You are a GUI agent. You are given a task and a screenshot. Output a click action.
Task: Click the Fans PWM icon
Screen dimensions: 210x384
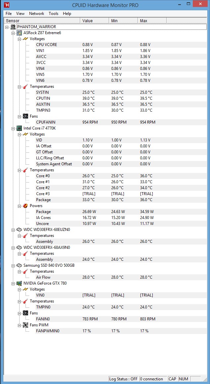(x=26, y=325)
